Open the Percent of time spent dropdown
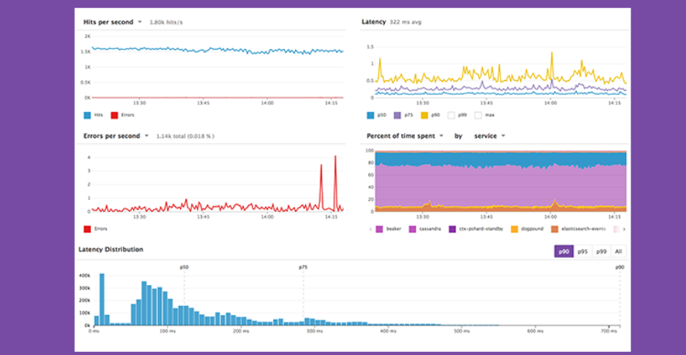This screenshot has width=686, height=355. 442,135
